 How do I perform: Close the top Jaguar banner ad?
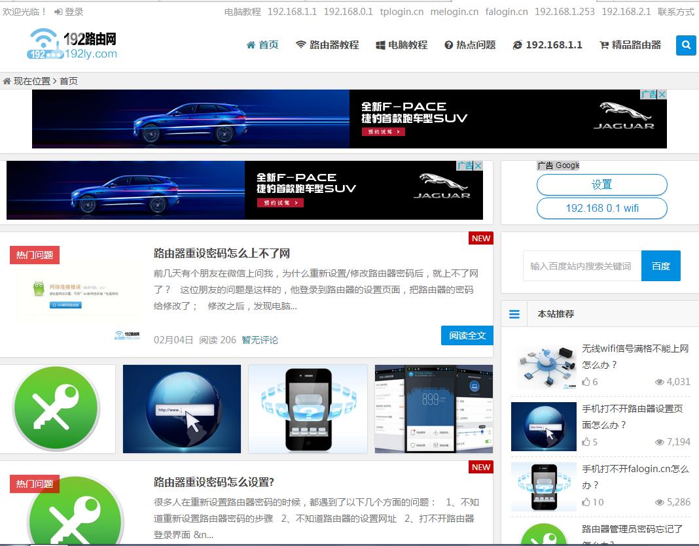tap(662, 94)
